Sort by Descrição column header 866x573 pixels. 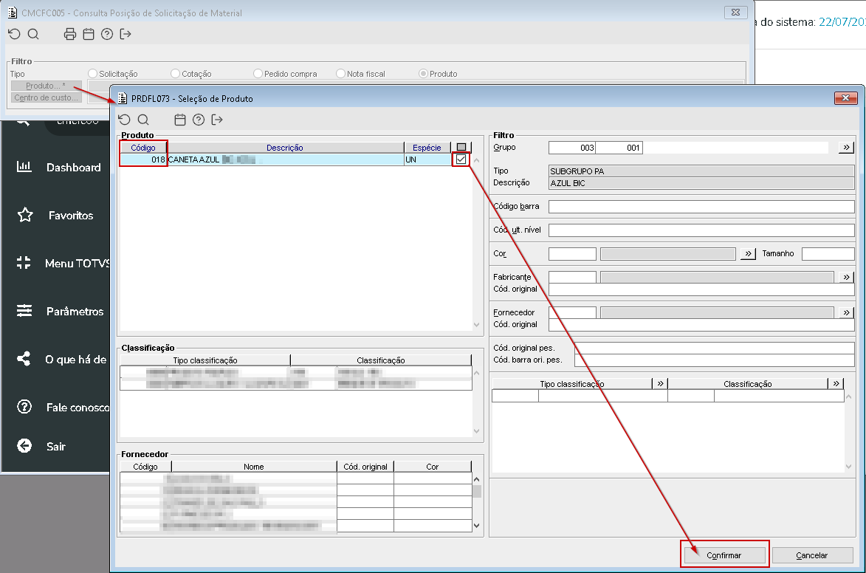coord(285,148)
